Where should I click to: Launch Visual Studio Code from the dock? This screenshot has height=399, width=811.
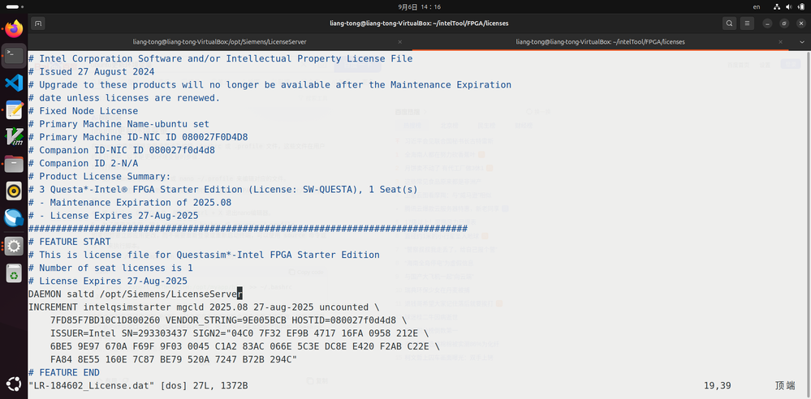(x=14, y=83)
